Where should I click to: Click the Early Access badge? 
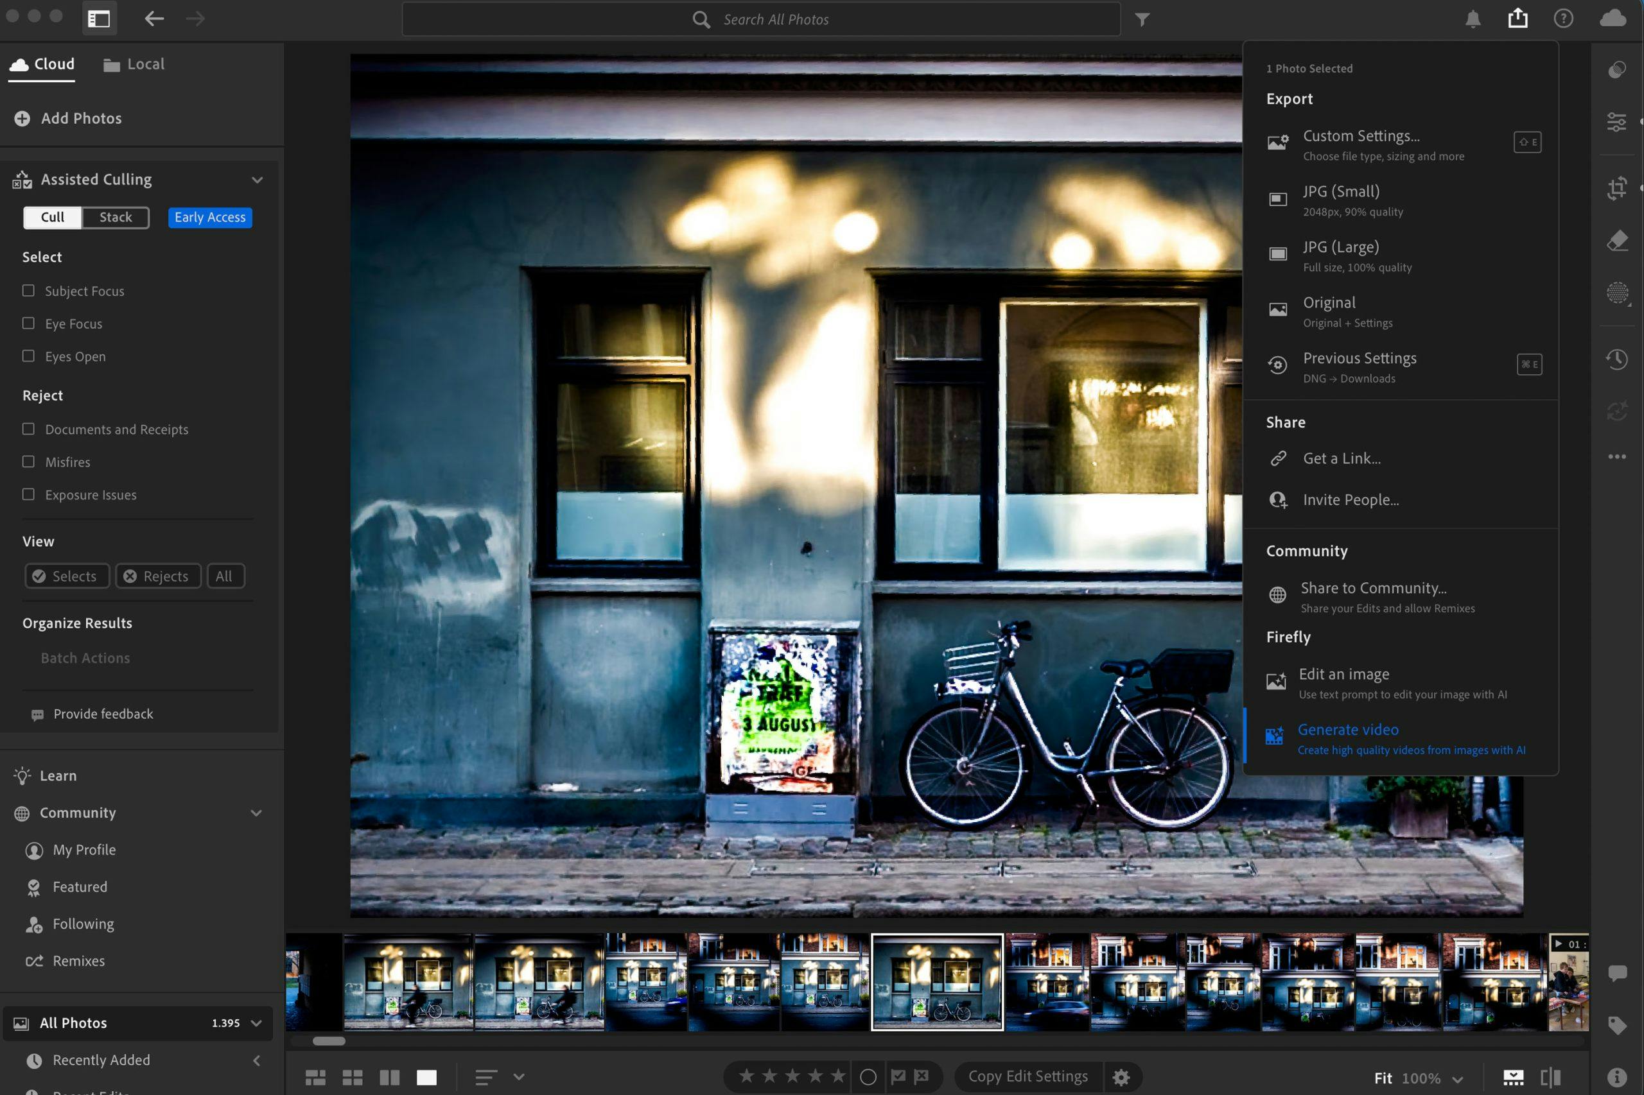tap(209, 217)
